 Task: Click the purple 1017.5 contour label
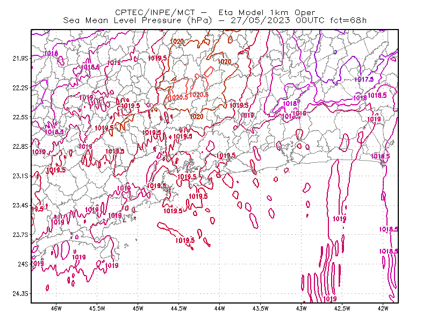[364, 80]
